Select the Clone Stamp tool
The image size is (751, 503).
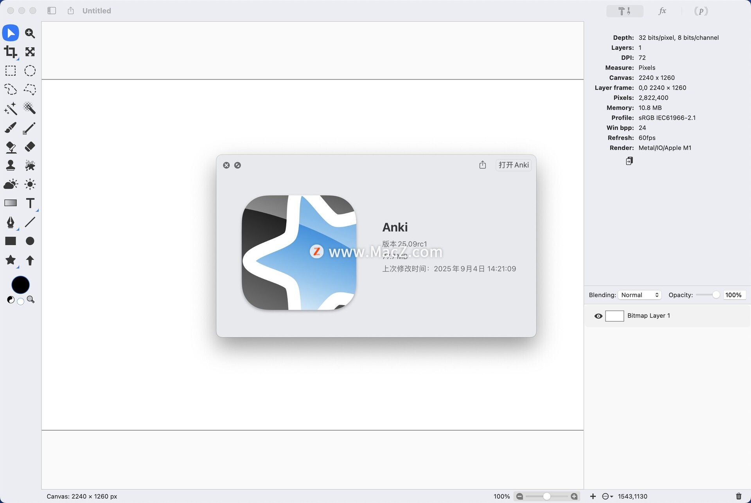(x=11, y=165)
